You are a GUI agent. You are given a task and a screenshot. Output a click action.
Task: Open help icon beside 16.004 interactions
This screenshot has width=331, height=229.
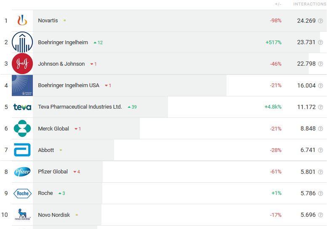(x=320, y=85)
